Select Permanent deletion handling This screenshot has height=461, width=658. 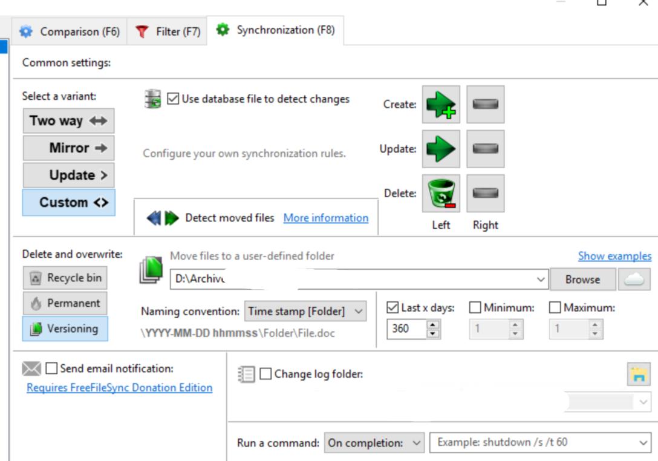pos(65,303)
